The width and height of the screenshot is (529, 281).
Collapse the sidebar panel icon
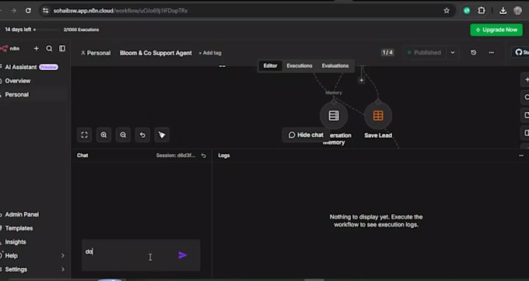62,48
